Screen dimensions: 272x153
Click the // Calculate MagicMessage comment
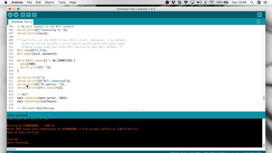[36, 108]
